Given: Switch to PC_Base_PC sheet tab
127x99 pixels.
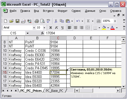Looking at the screenshot, I should [55, 91].
